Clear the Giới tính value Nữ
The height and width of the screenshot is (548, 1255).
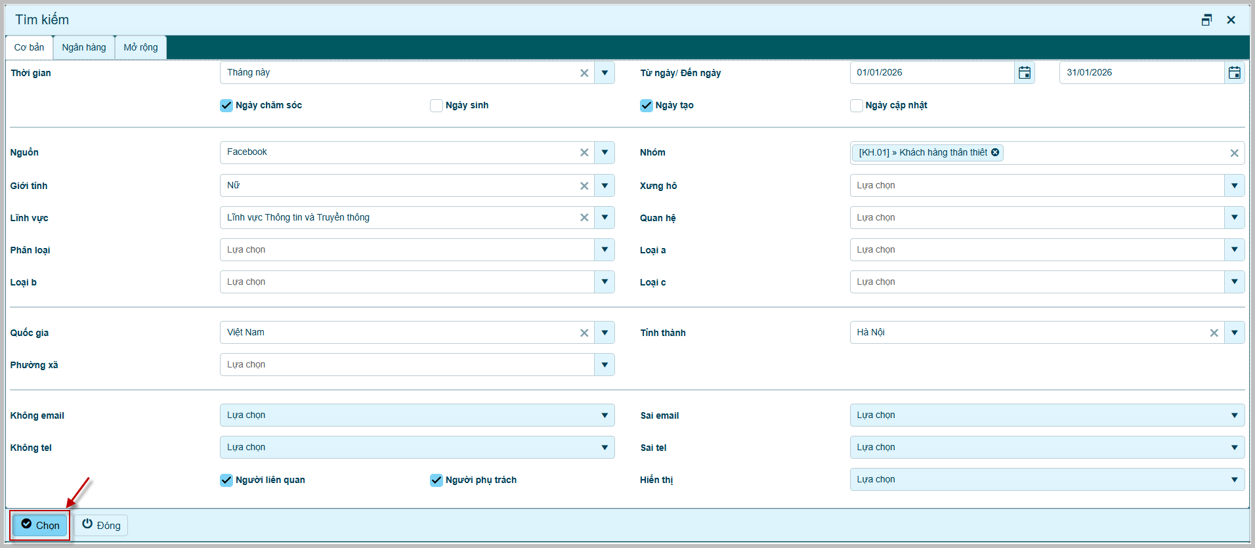(584, 186)
